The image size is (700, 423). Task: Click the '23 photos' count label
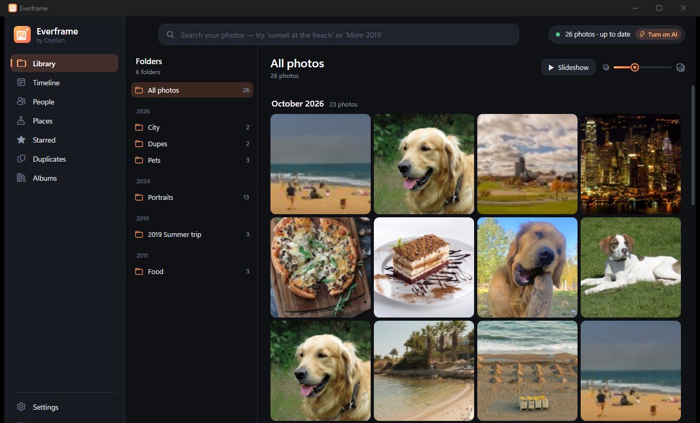point(343,104)
